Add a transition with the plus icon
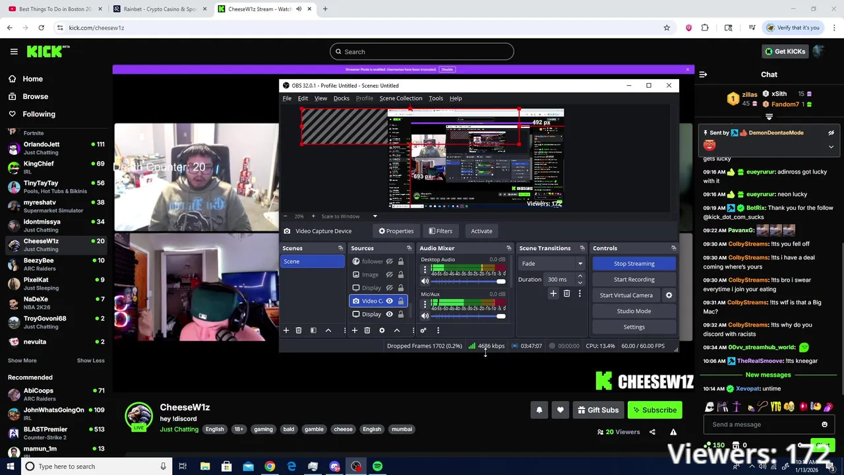Viewport: 844px width, 475px height. coord(553,294)
